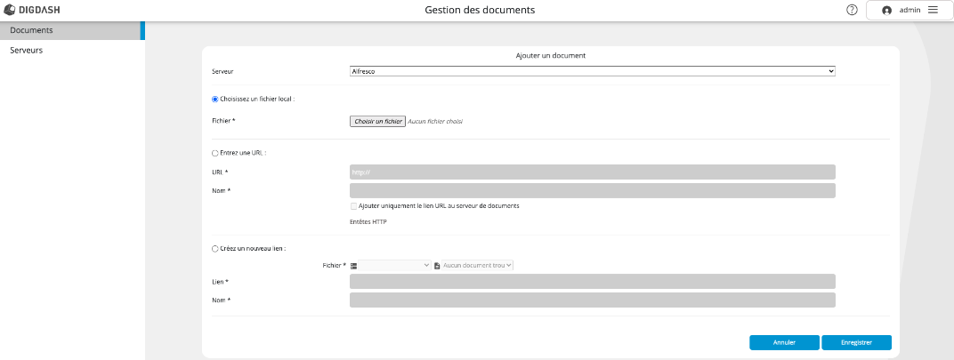Click the server icon in Fichier dropdown
954x360 pixels.
[353, 266]
